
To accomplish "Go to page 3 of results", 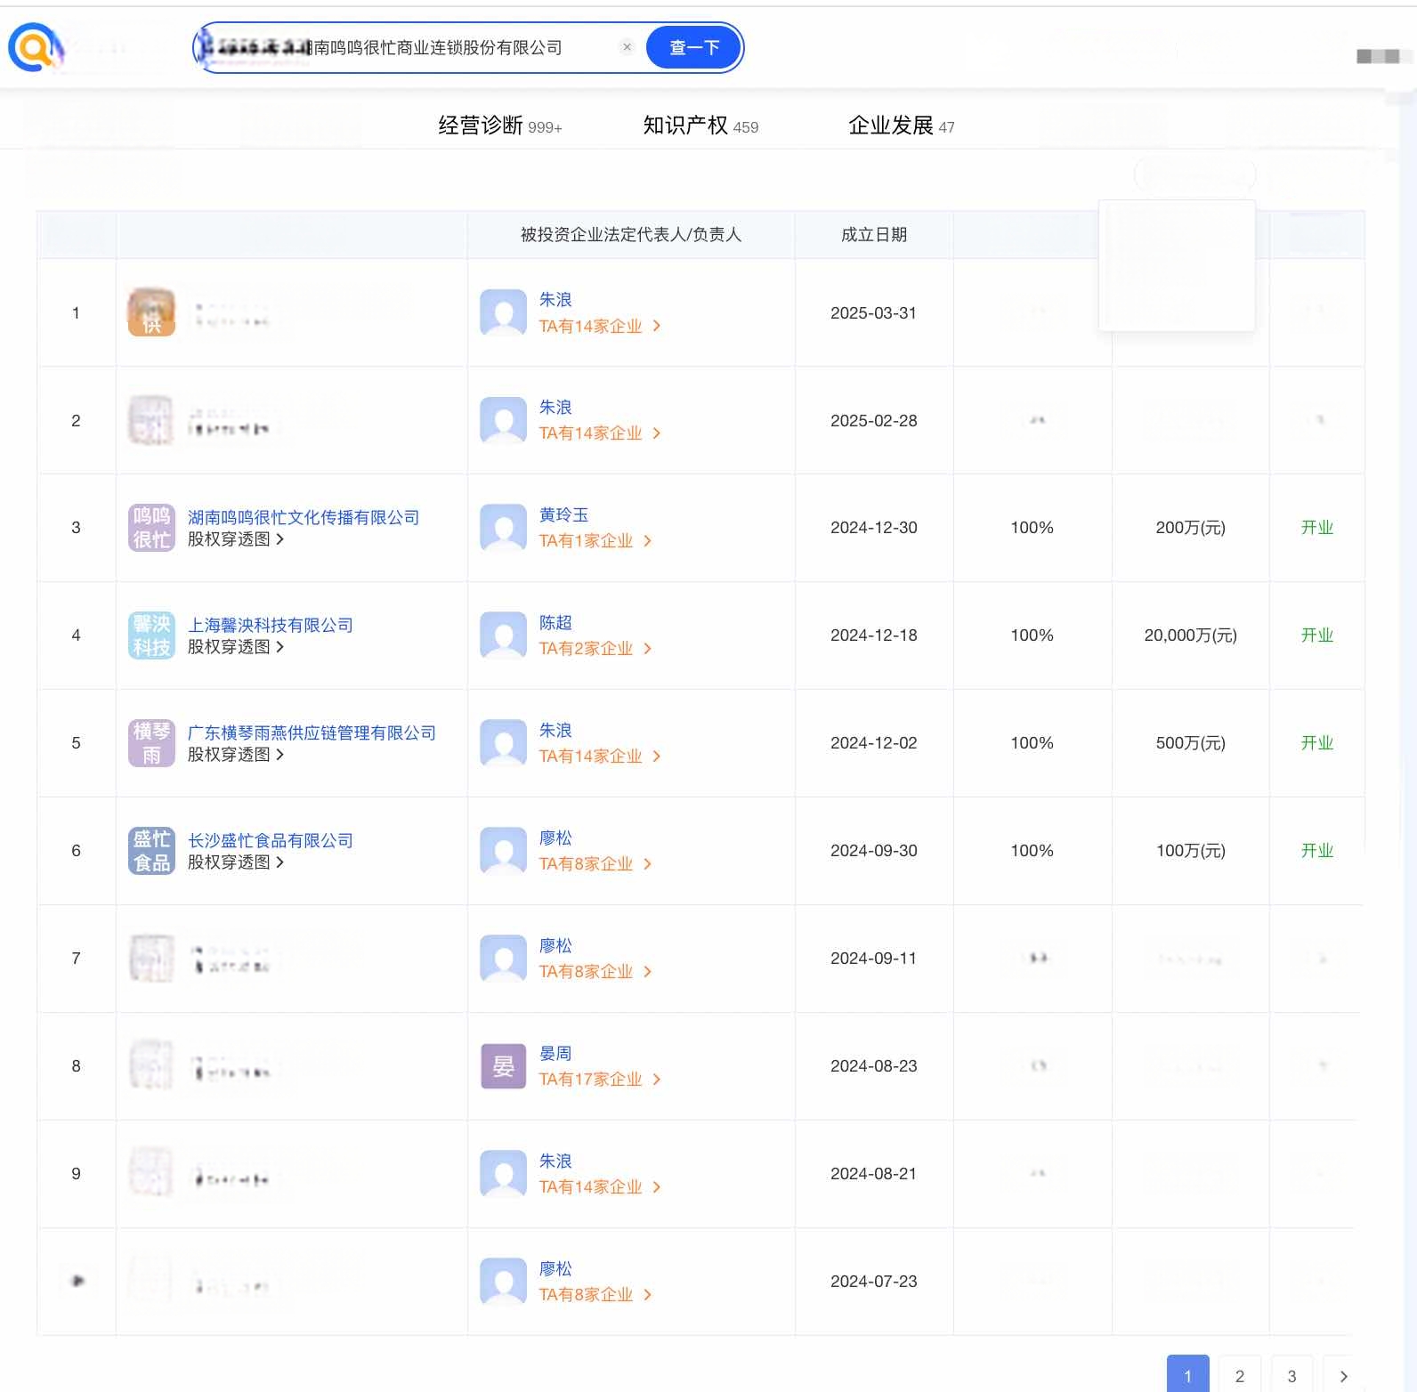I will (1291, 1375).
